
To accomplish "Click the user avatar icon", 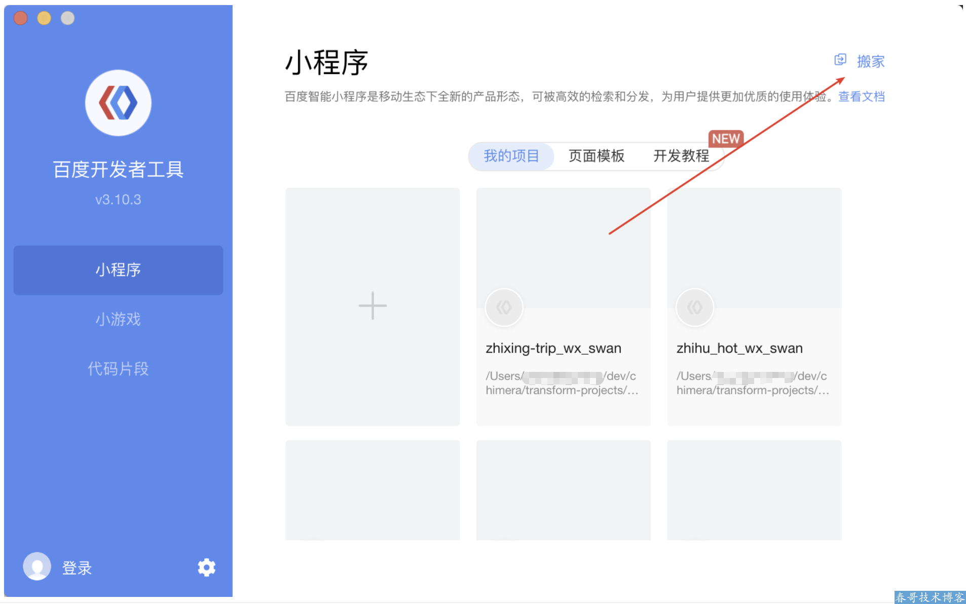I will [x=37, y=566].
